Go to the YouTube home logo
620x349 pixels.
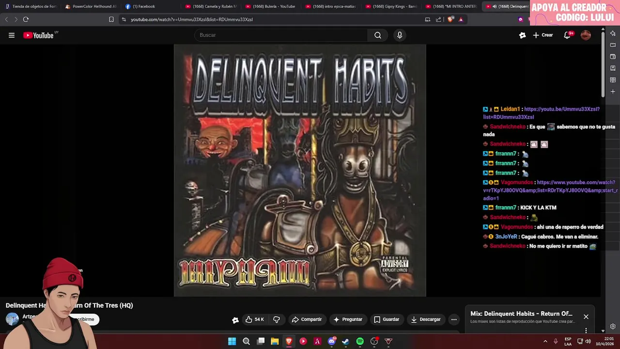click(39, 35)
